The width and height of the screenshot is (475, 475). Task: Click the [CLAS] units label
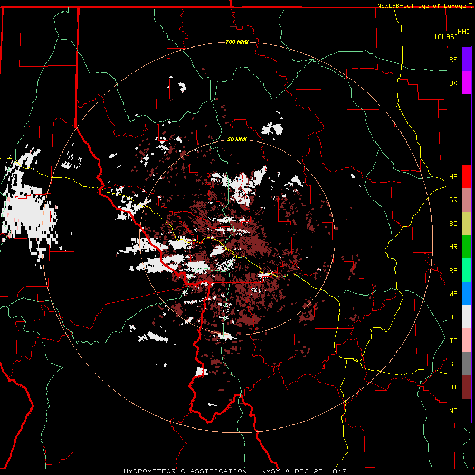pos(446,36)
